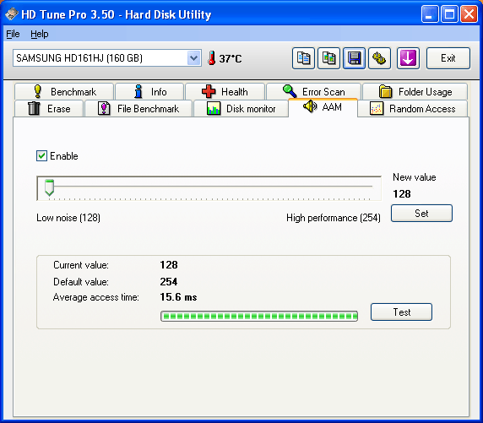Viewport: 483px width, 423px height.
Task: Click the Set button
Action: [421, 214]
